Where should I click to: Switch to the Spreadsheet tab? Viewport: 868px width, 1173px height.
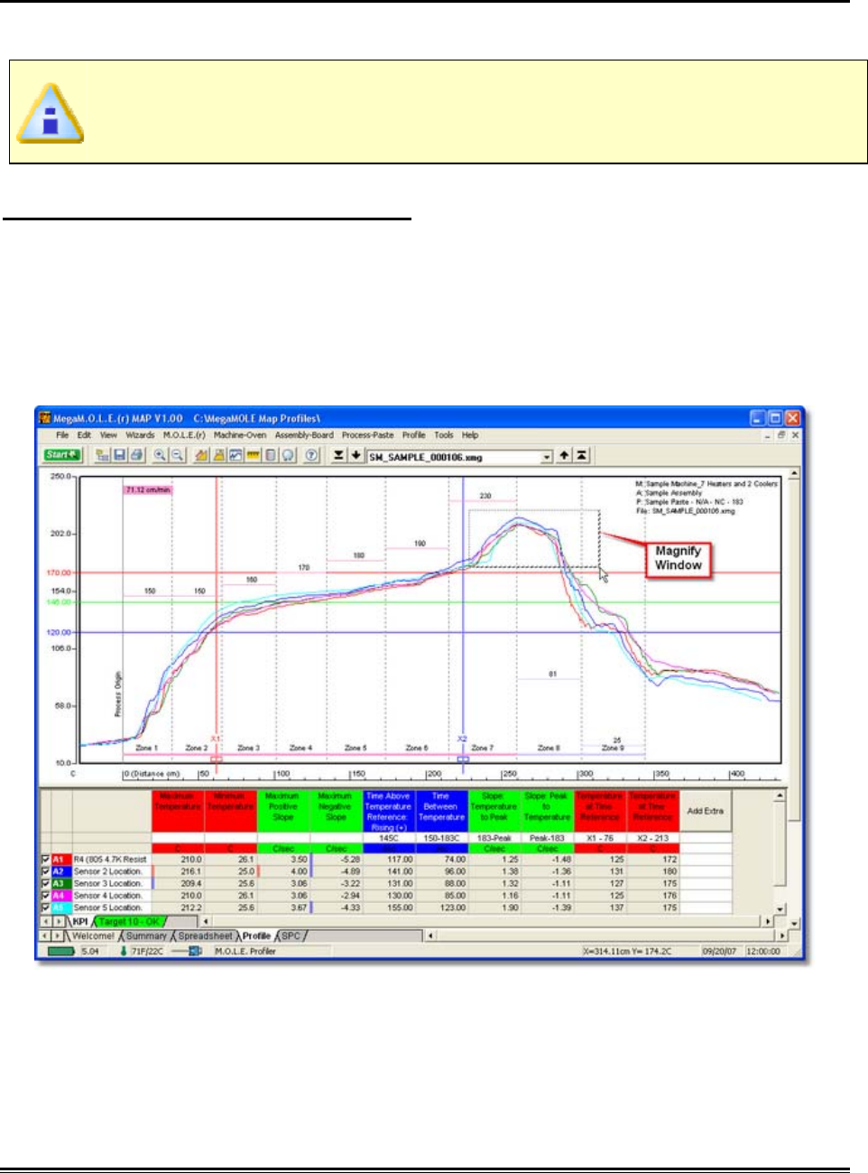click(x=205, y=936)
